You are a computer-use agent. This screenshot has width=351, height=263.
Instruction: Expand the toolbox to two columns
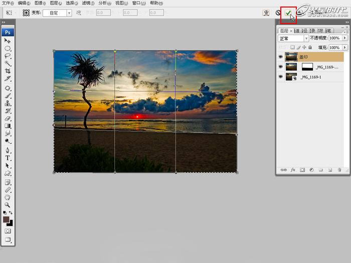(4, 22)
